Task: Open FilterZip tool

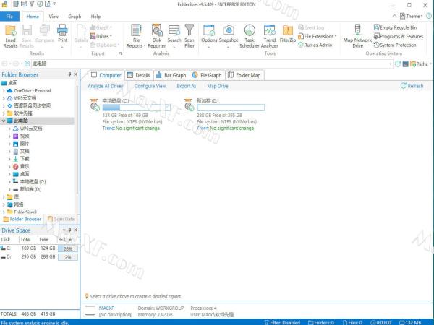Action: [x=288, y=34]
